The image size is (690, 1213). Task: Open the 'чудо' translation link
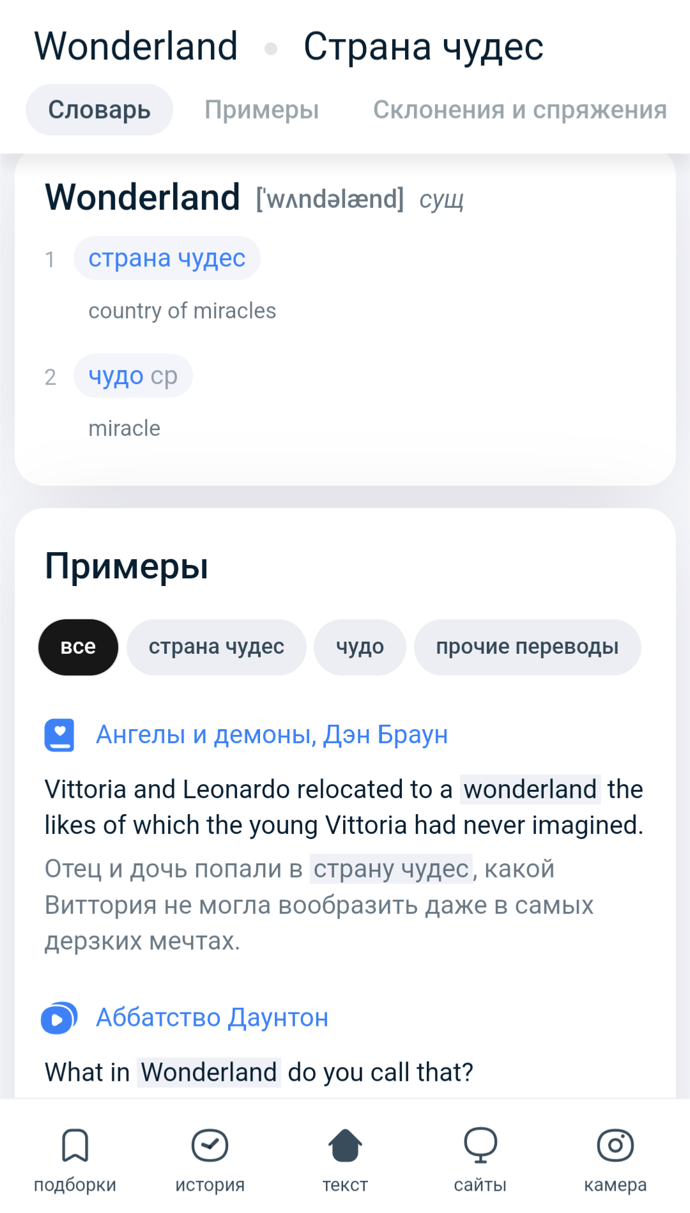pyautogui.click(x=116, y=376)
